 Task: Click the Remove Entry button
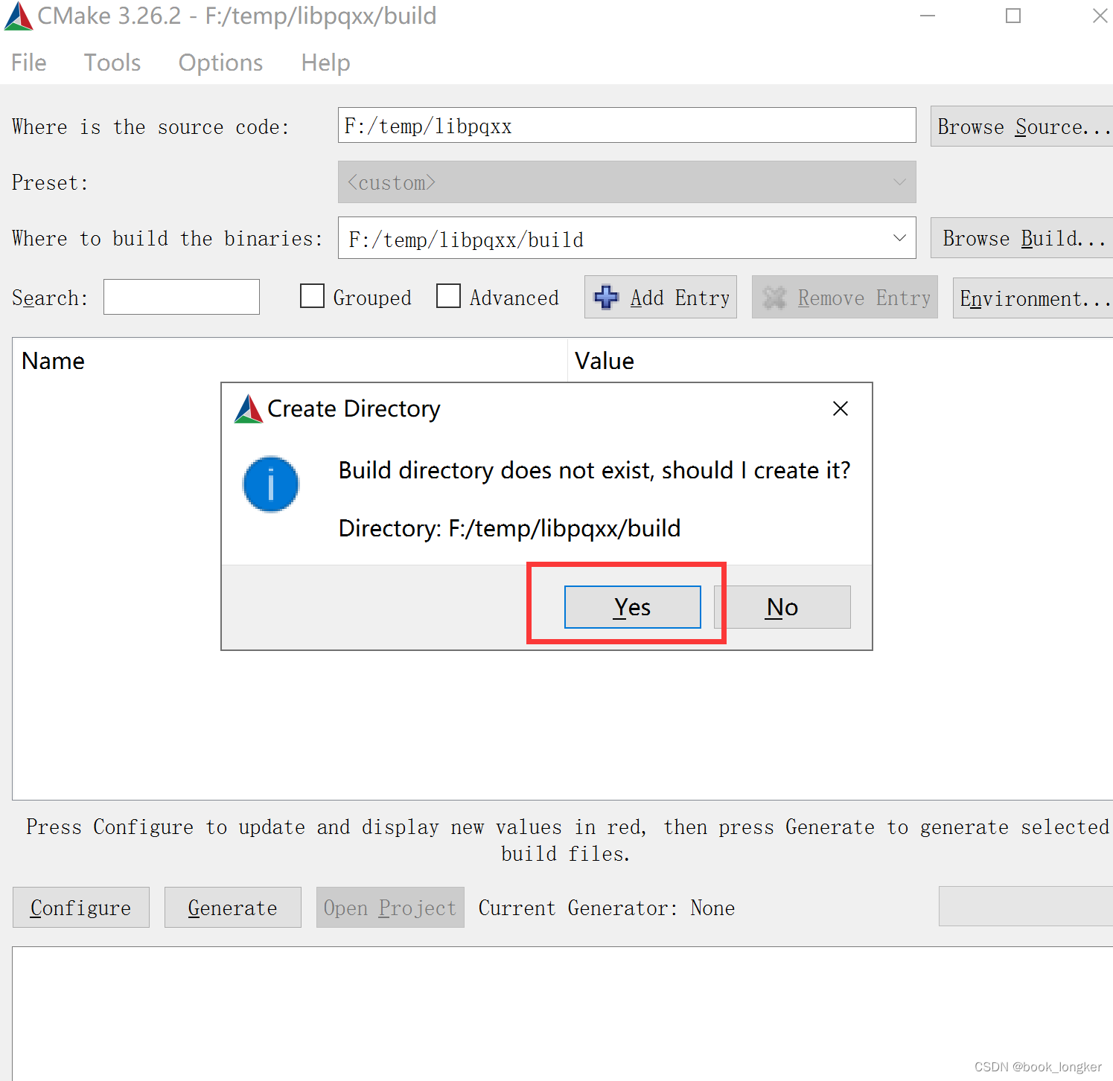[x=845, y=298]
